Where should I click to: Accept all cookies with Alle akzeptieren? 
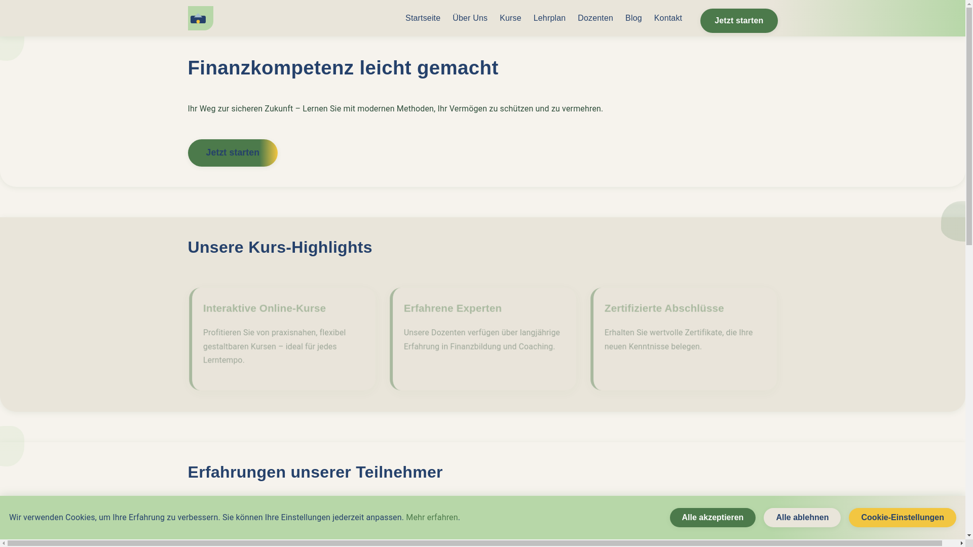[713, 518]
